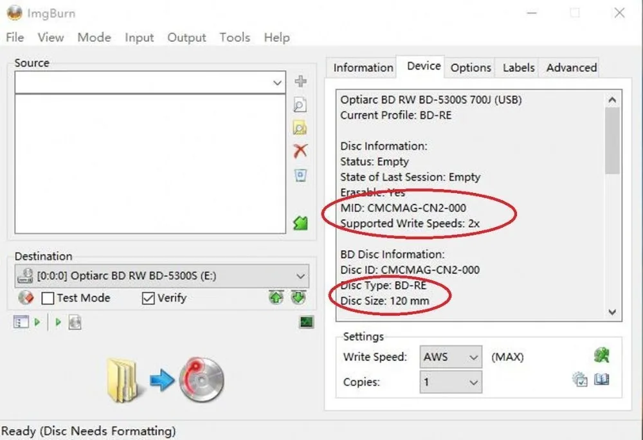The image size is (643, 440).
Task: Open the Input menu
Action: point(140,37)
